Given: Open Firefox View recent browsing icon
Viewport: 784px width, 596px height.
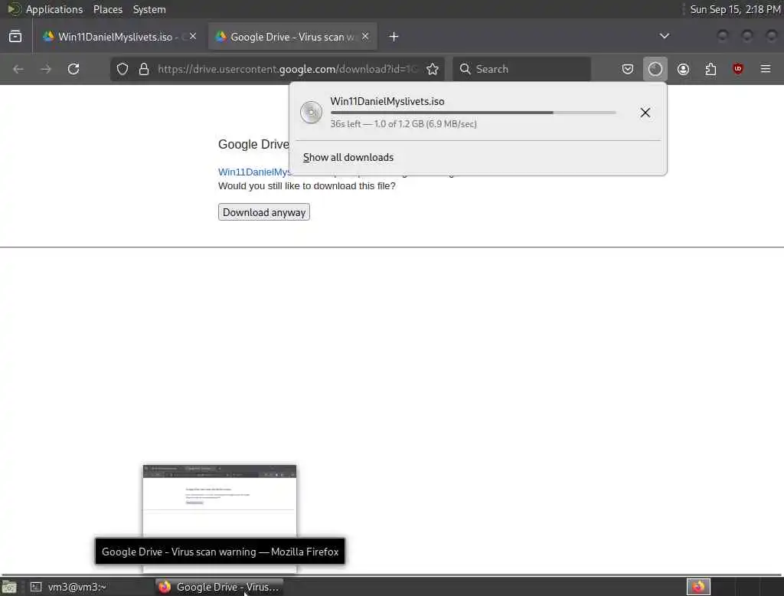Looking at the screenshot, I should tap(15, 37).
